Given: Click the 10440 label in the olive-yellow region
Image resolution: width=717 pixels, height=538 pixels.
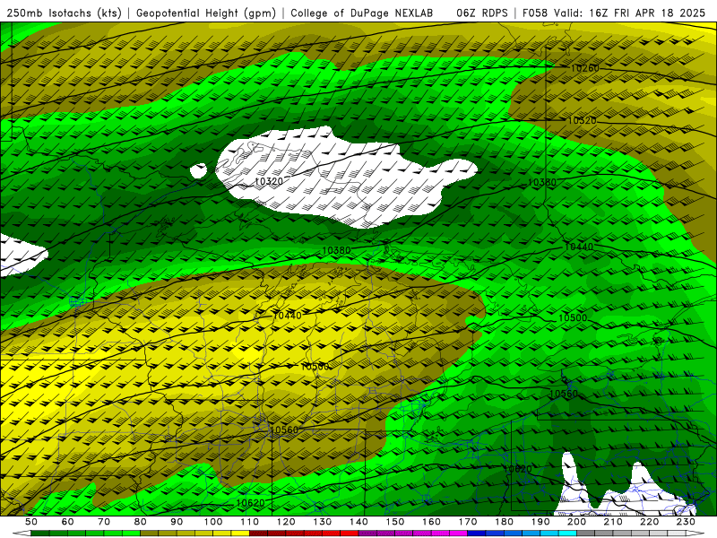Looking at the screenshot, I should point(287,316).
